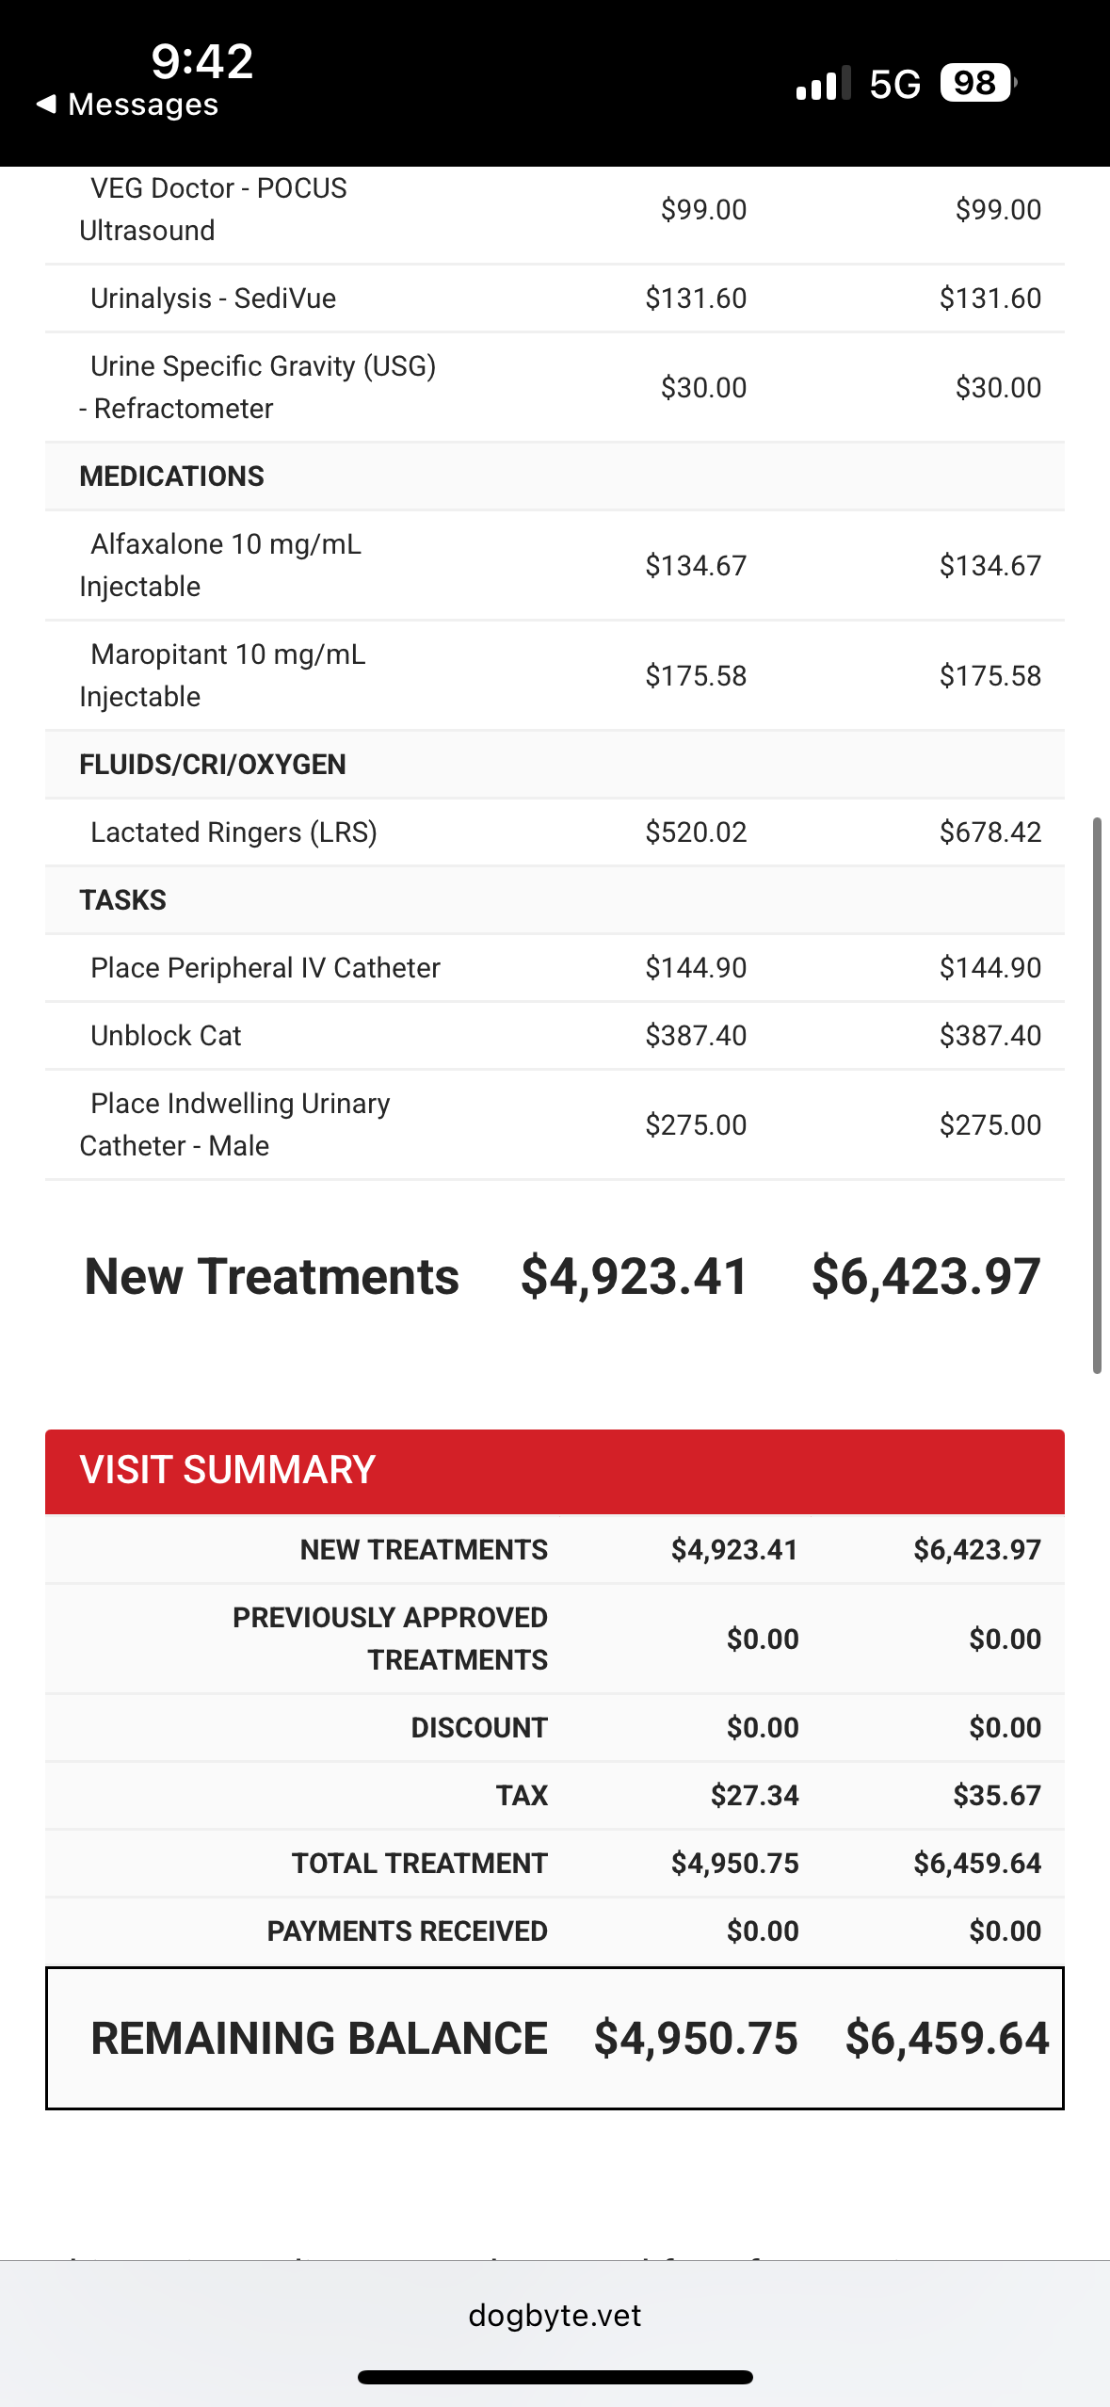Image resolution: width=1110 pixels, height=2407 pixels.
Task: Tap the battery level indicator
Action: tap(977, 84)
